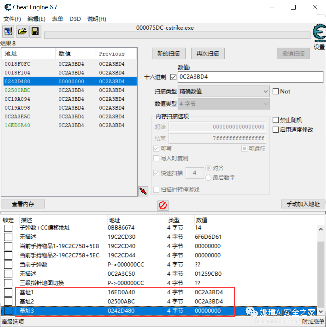Select result address 0018F104

(18, 73)
